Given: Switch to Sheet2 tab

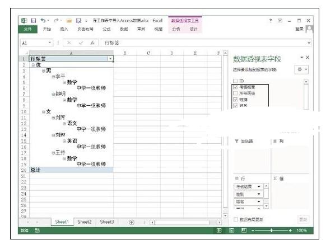Looking at the screenshot, I should (85, 222).
